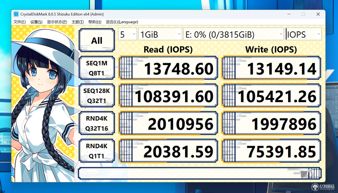Open the 主题(T) menu

click(78, 22)
